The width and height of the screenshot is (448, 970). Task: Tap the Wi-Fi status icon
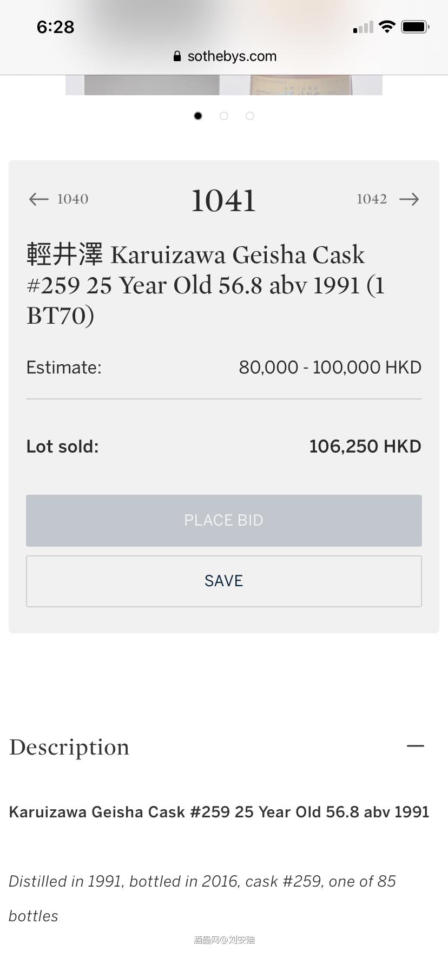(387, 27)
